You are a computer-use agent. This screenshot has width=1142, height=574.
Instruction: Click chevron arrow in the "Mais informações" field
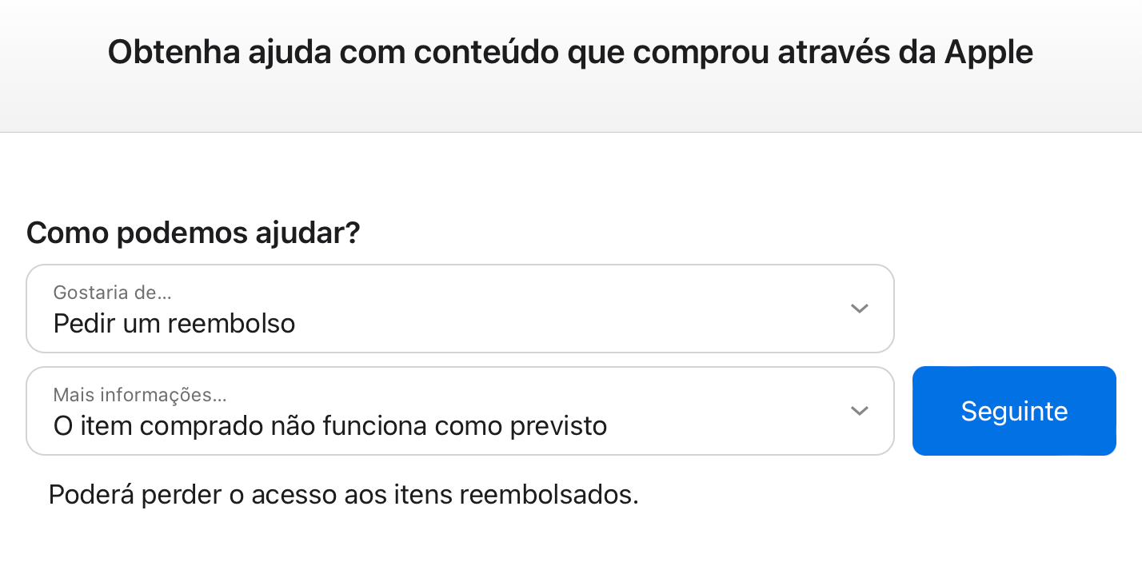tap(859, 411)
